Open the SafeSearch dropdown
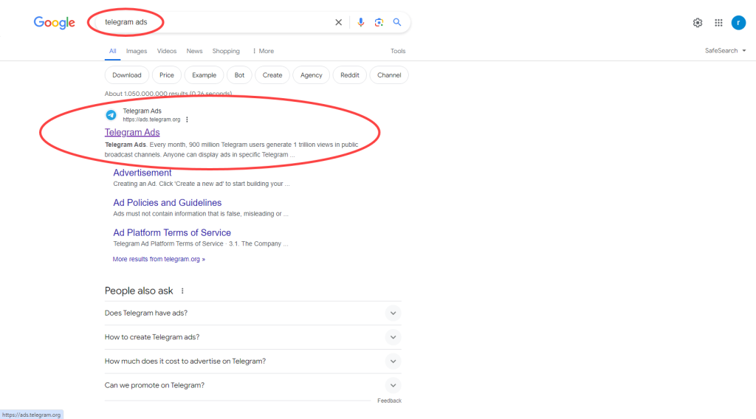 pos(725,51)
